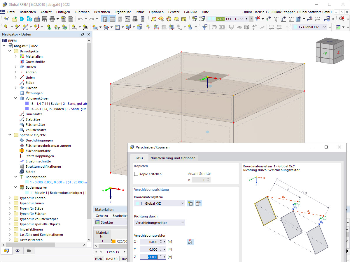Click 'Gehe zu' in Materialien panel
This screenshot has height=262, width=350.
click(x=102, y=216)
